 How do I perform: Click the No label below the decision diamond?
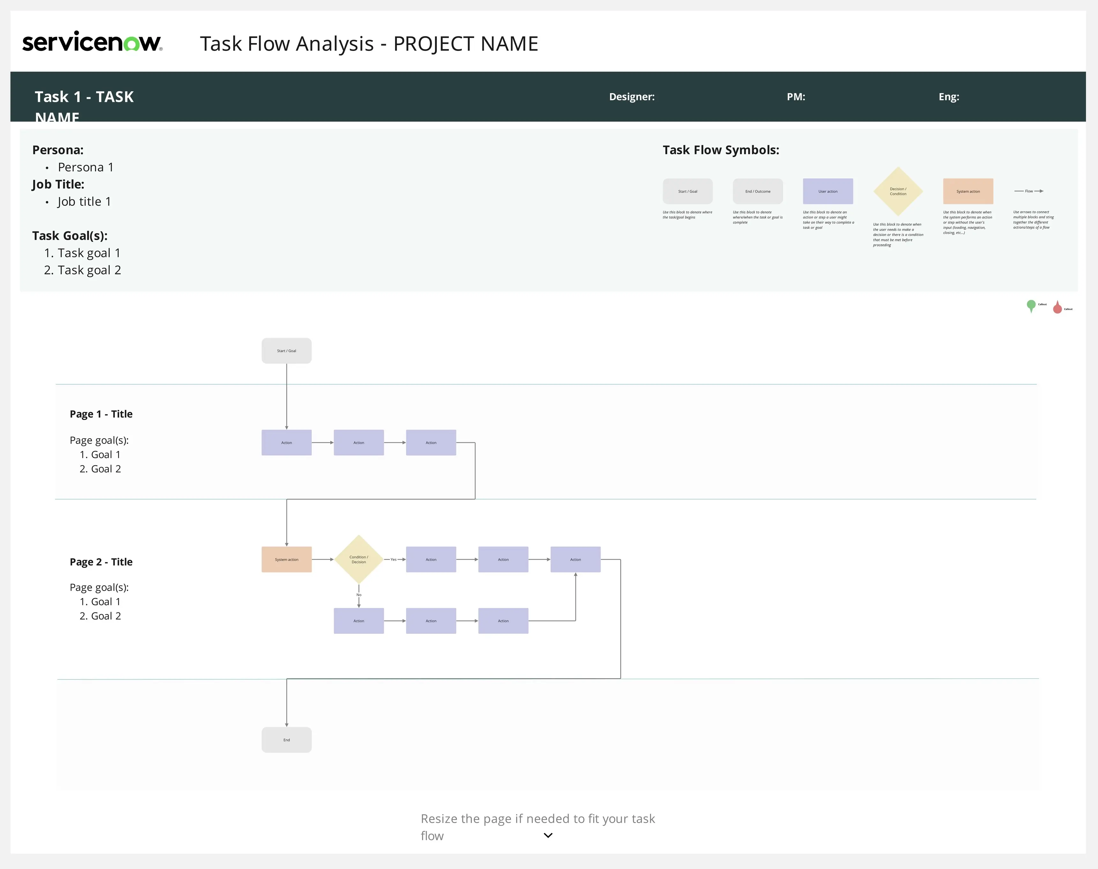359,595
